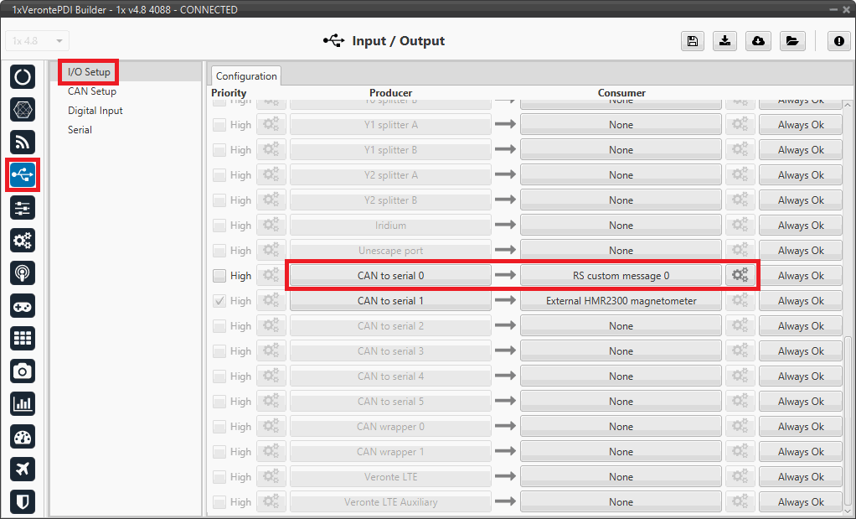Viewport: 856px width, 519px height.
Task: Enable priority checkbox for CAN to serial 0
Action: 219,276
